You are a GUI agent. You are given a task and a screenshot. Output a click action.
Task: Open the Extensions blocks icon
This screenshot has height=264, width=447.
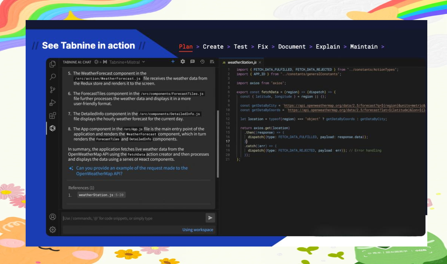click(52, 116)
